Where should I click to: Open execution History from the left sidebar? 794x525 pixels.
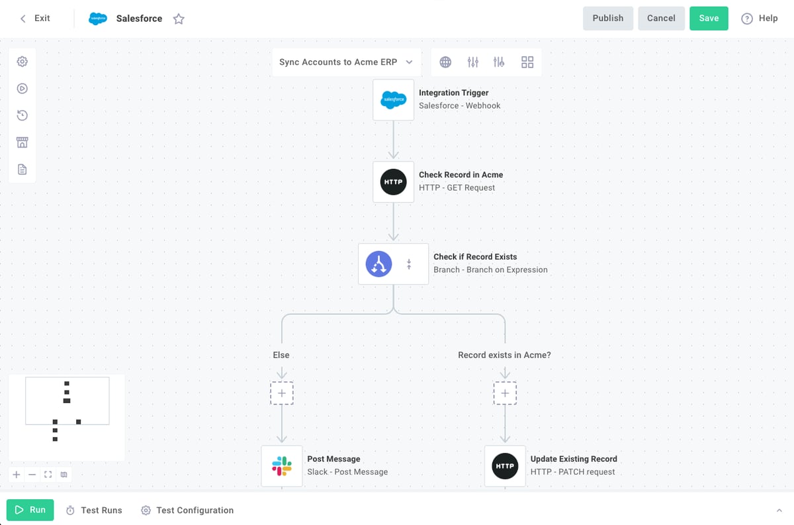22,115
